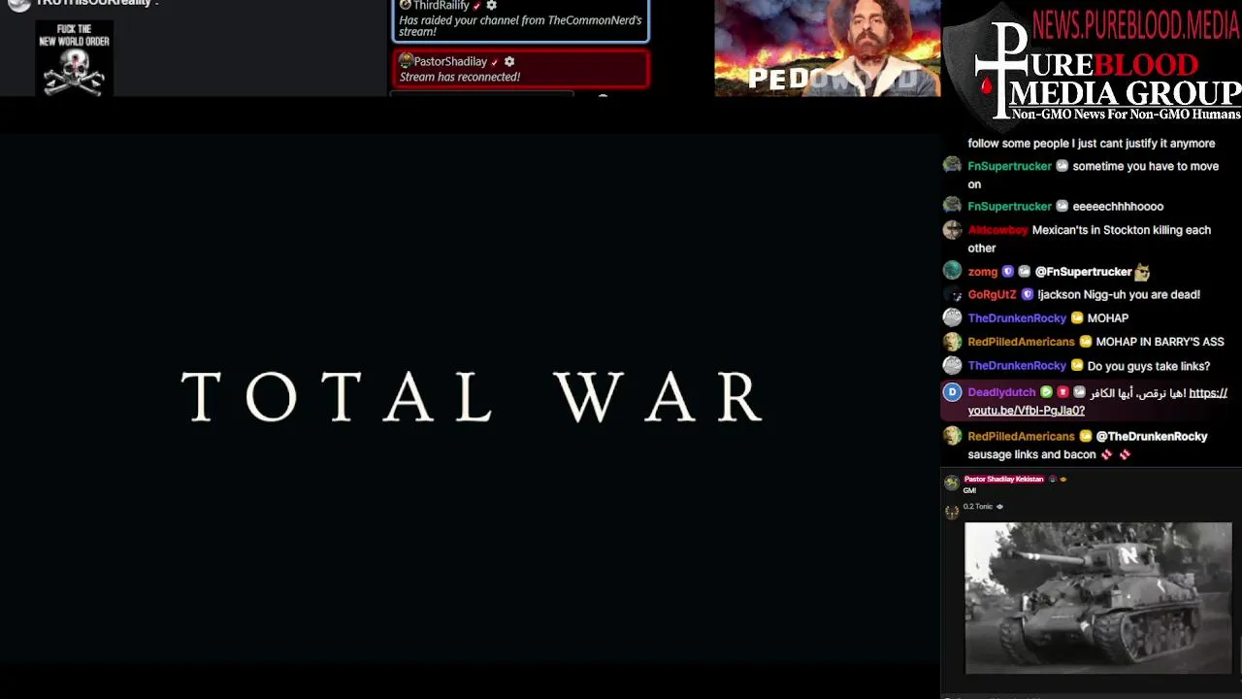The image size is (1242, 699).
Task: Click username Deadlydutch in chat
Action: 1001,392
